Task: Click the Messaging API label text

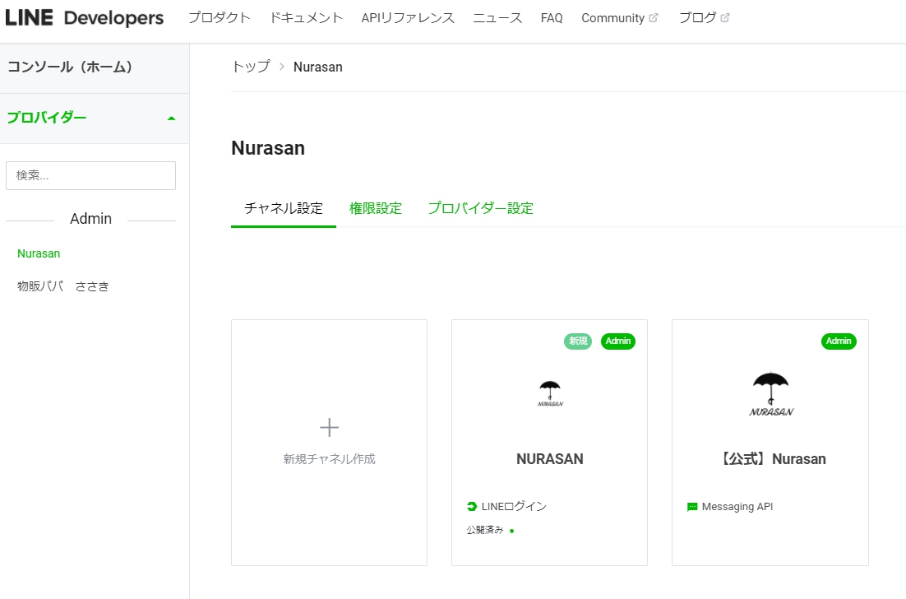Action: click(737, 507)
